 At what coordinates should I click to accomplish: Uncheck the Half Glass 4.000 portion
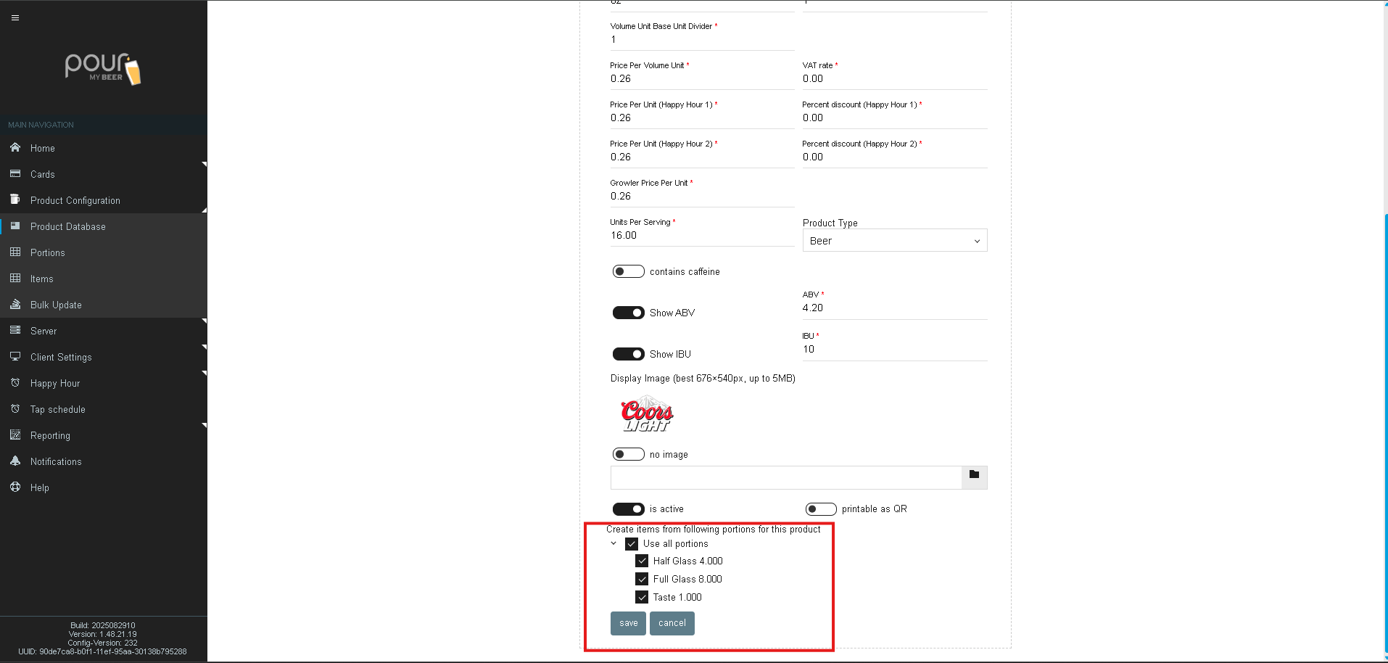coord(642,561)
